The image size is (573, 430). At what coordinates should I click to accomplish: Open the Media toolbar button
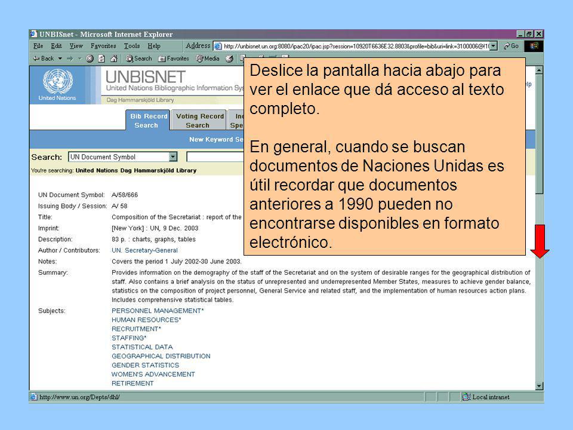pyautogui.click(x=208, y=59)
